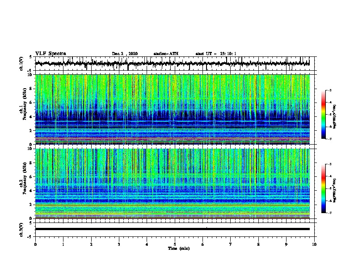Click the time axis tick label "2"

point(91,244)
